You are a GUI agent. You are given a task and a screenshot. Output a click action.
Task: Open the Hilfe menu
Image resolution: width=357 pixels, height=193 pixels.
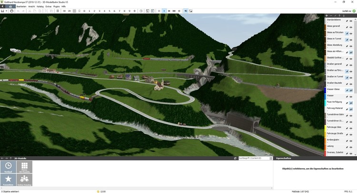tap(63, 7)
